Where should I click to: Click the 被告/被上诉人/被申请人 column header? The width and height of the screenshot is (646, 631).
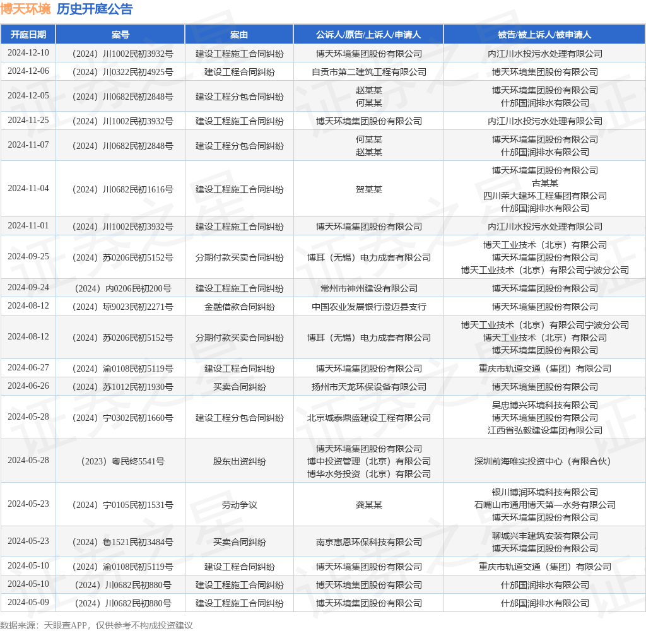coord(544,35)
